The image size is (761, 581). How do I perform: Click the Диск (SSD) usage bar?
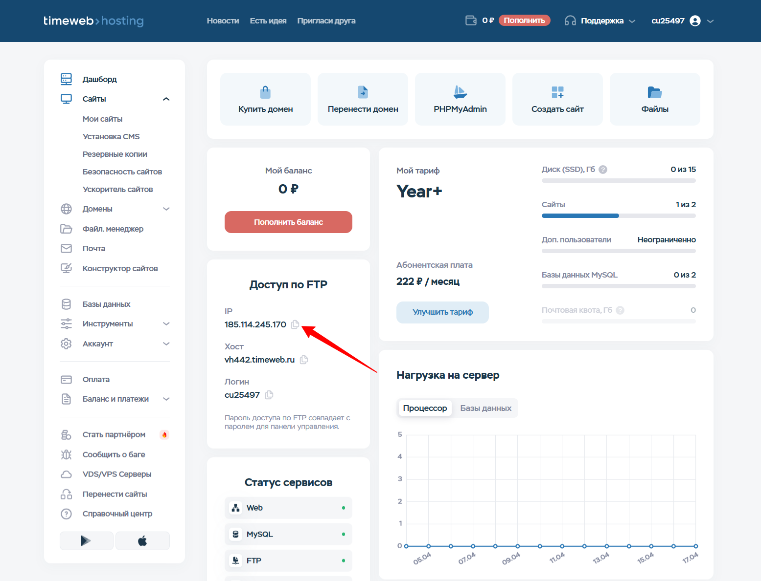coord(619,180)
